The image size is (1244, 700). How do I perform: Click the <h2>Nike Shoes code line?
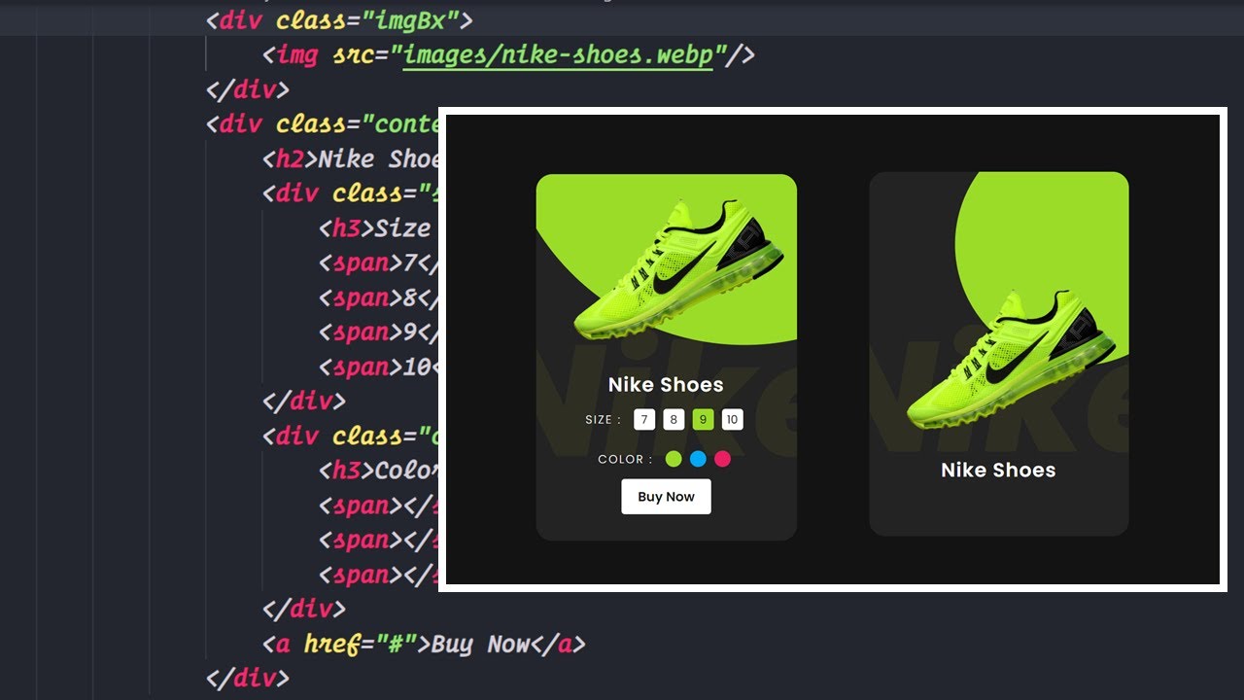[x=351, y=158]
